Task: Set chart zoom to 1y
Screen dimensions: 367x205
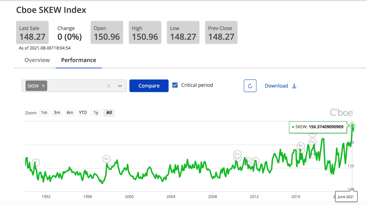Action: (x=96, y=113)
